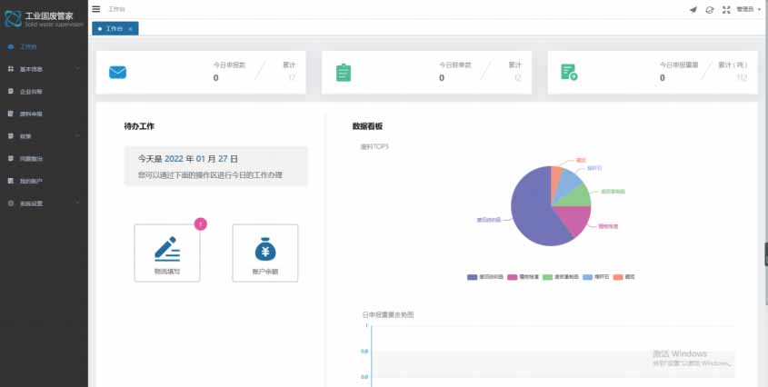The height and width of the screenshot is (387, 768).
Task: Open 我的账户 in sidebar
Action: 43,181
